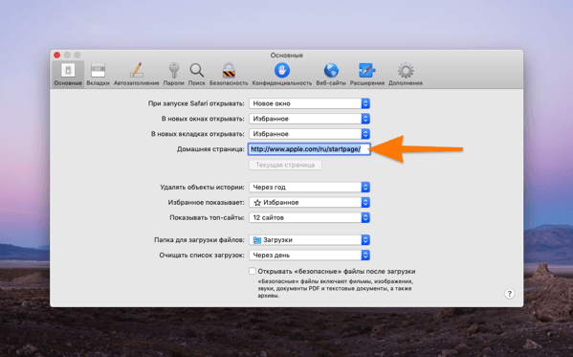Open the Безопасность lock icon pane
Screen dimensions: 573x357
click(x=229, y=75)
